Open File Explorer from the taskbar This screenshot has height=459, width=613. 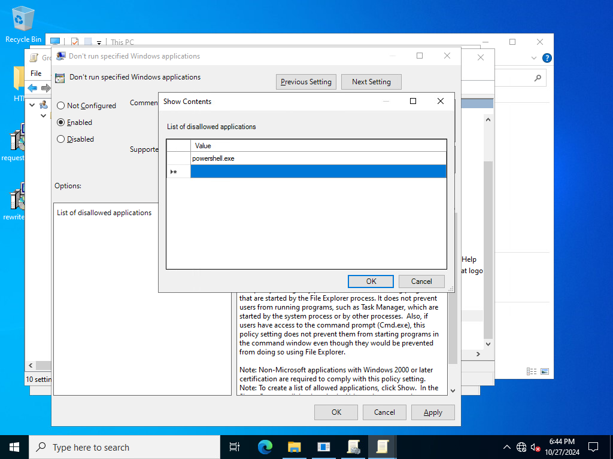point(295,447)
